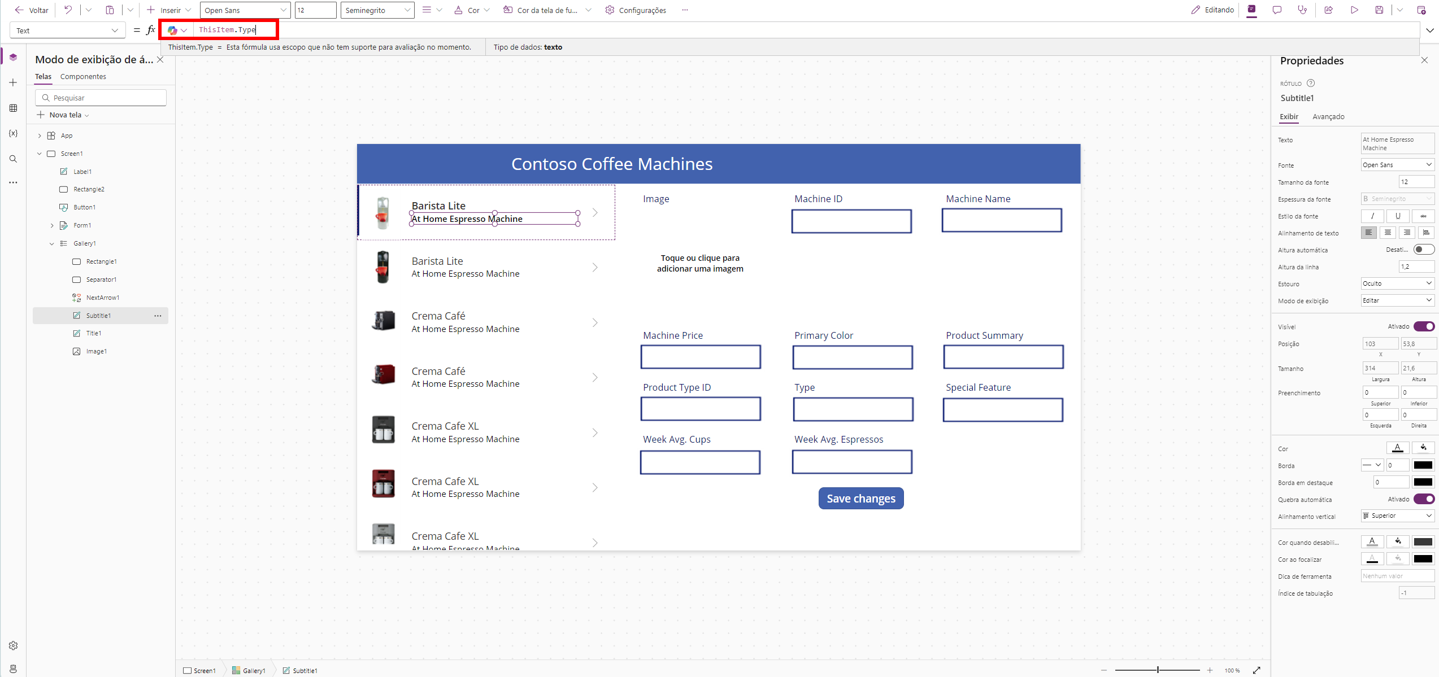The width and height of the screenshot is (1439, 677).
Task: Click the help icon next to RÓTULO
Action: 1311,83
